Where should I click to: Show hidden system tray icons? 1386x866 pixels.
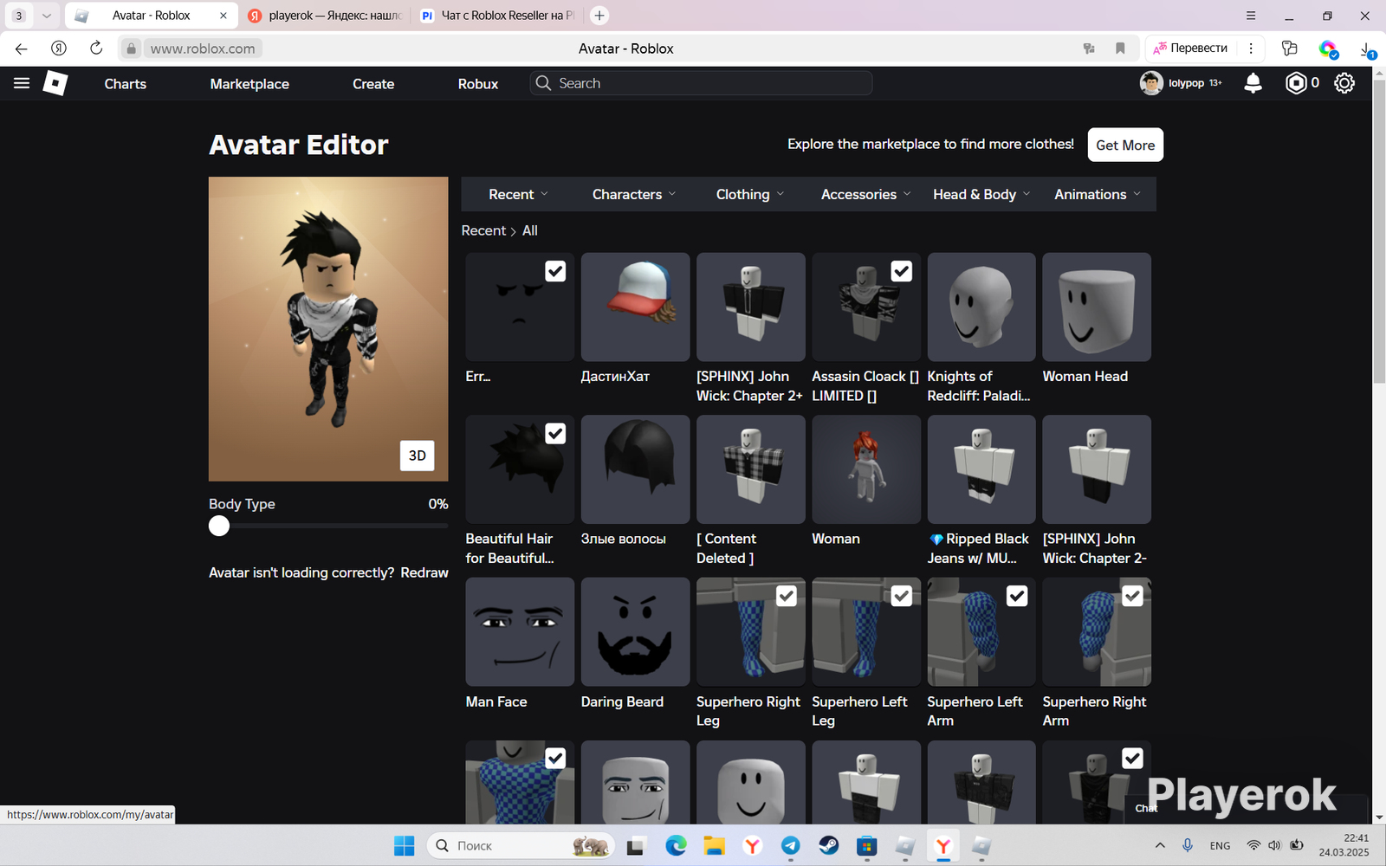(1160, 845)
